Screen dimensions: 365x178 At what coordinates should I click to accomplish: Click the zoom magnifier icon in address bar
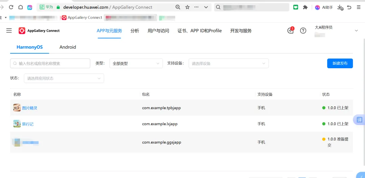178,7
